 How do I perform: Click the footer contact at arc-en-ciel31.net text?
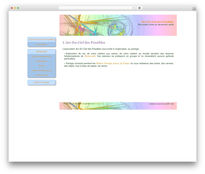click(x=161, y=104)
